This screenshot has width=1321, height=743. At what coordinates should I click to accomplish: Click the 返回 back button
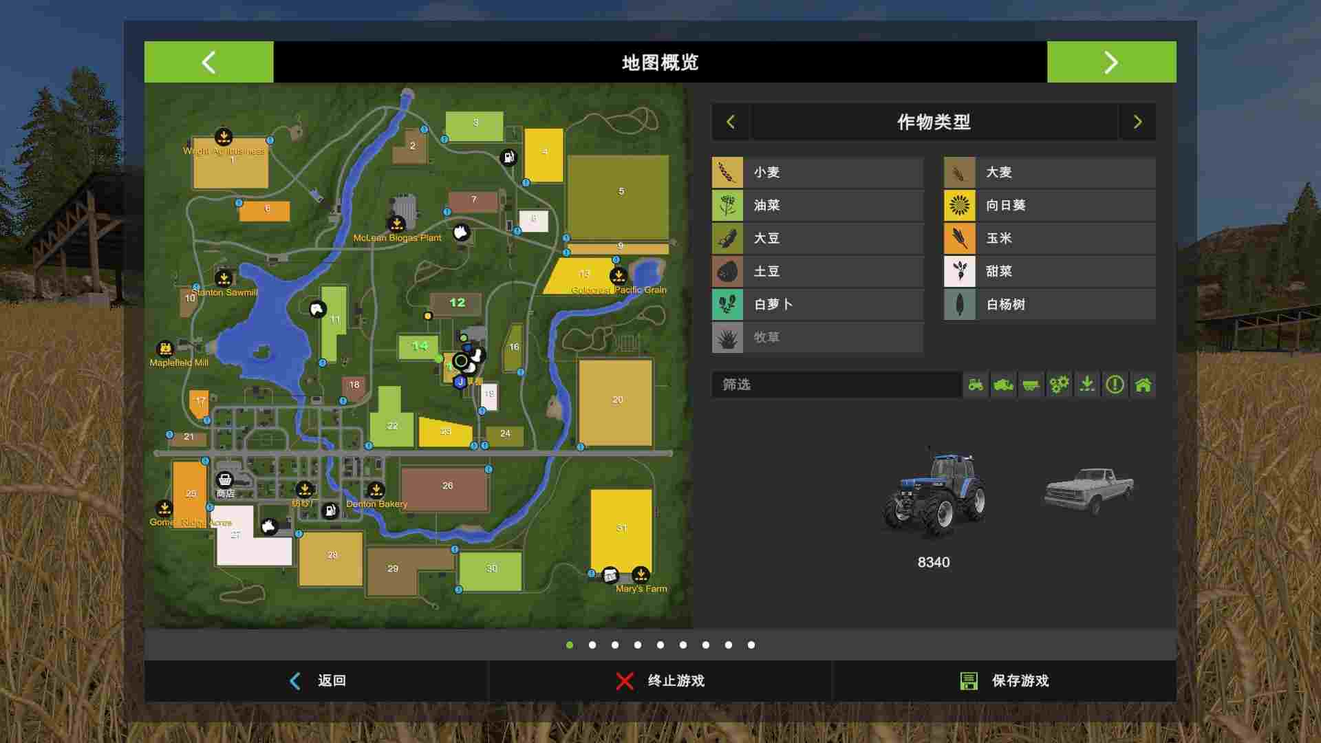tap(316, 680)
